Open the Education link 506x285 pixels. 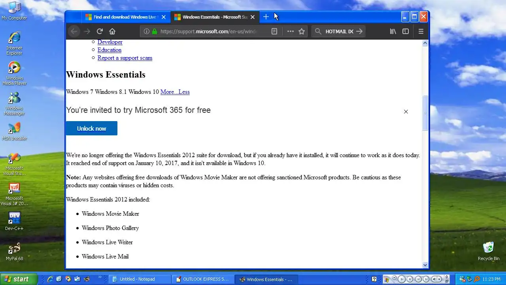(x=110, y=50)
